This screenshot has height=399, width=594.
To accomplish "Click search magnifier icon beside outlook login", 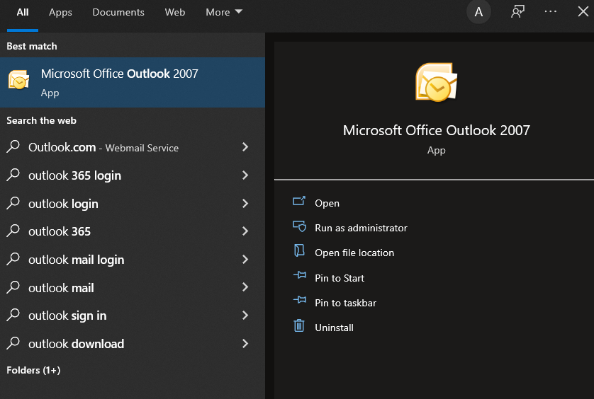I will click(13, 203).
